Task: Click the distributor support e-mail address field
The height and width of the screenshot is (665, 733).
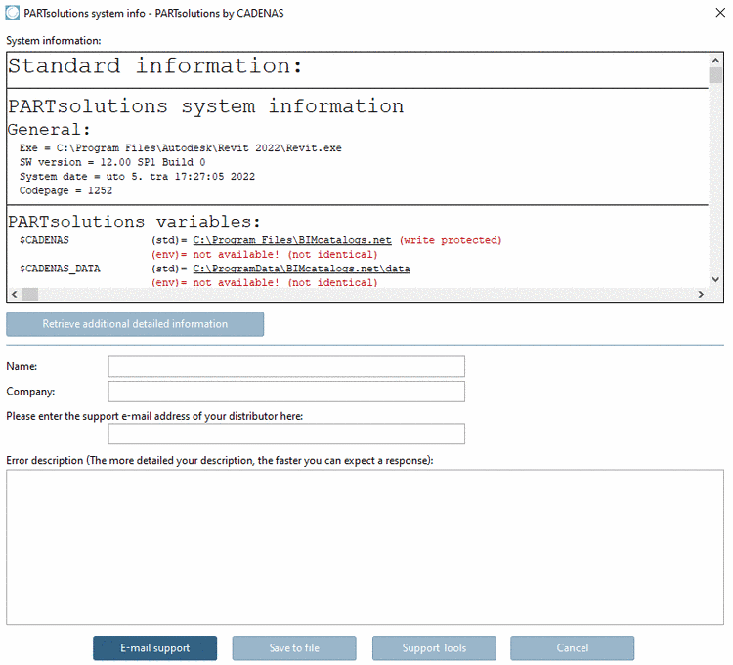Action: click(x=286, y=434)
